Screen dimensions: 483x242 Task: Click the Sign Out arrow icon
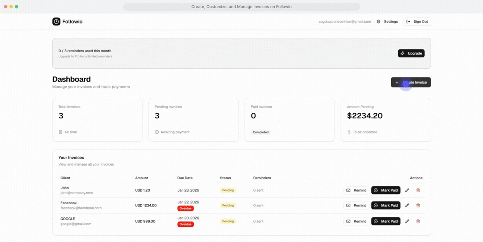408,22
